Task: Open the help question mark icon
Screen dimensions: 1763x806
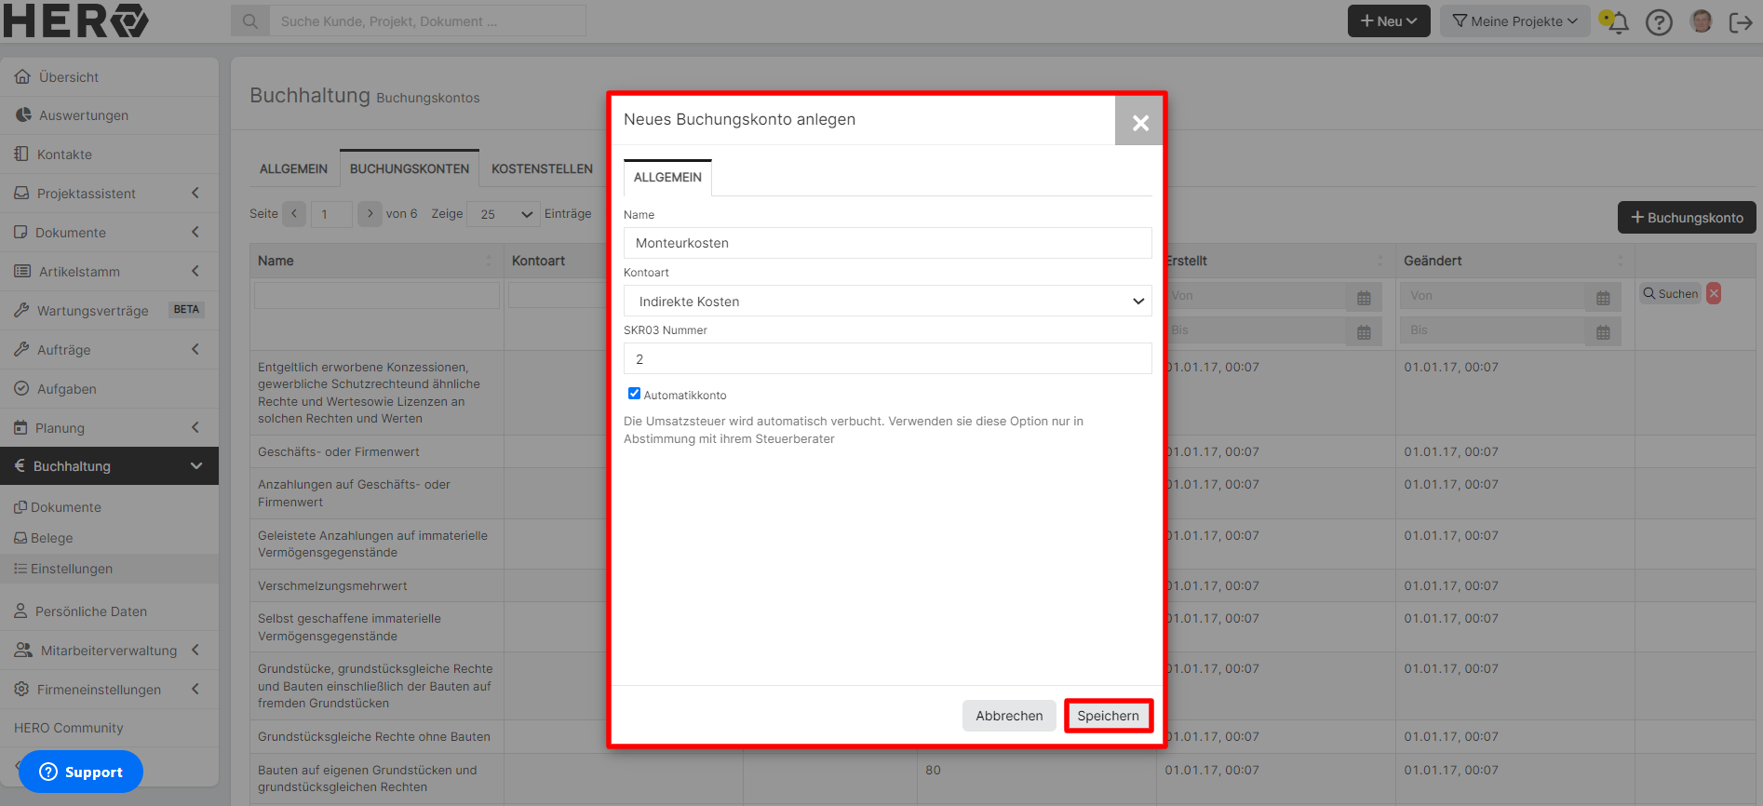Action: 1659,21
